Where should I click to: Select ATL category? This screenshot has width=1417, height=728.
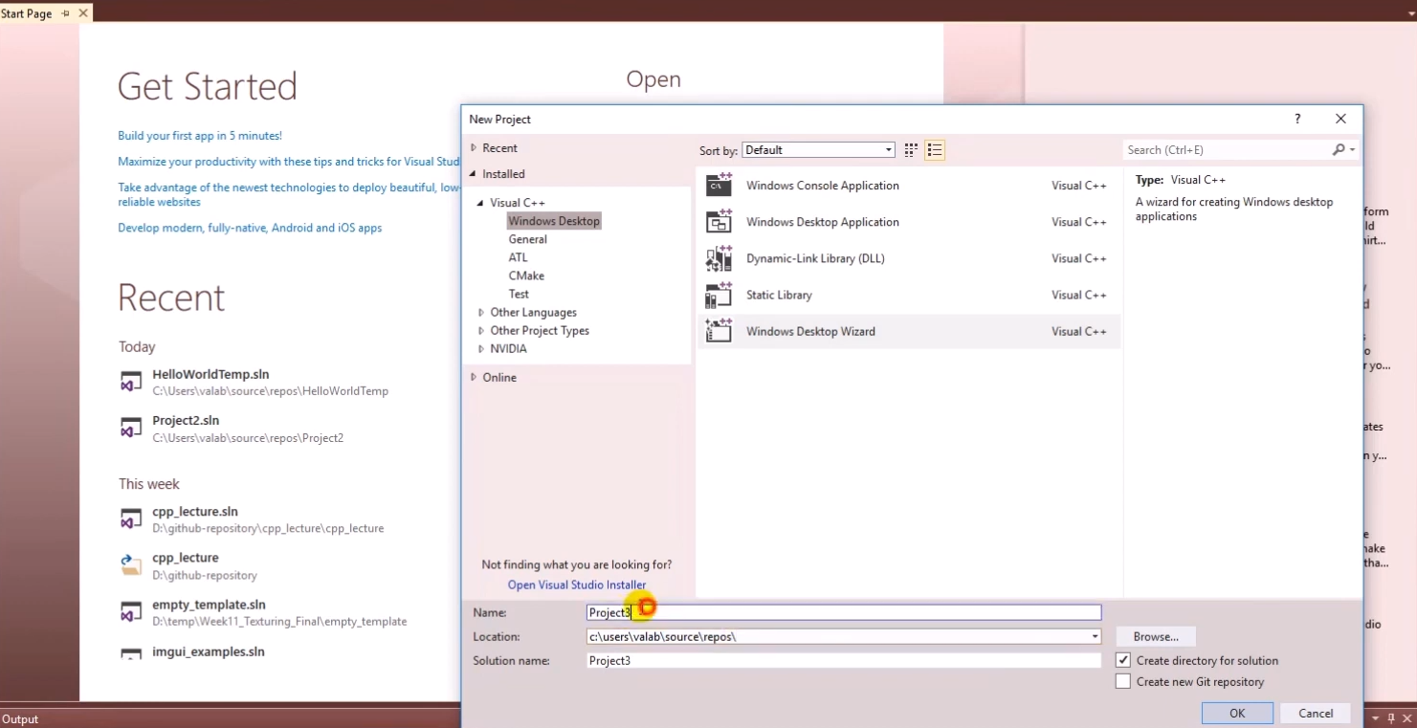point(518,257)
